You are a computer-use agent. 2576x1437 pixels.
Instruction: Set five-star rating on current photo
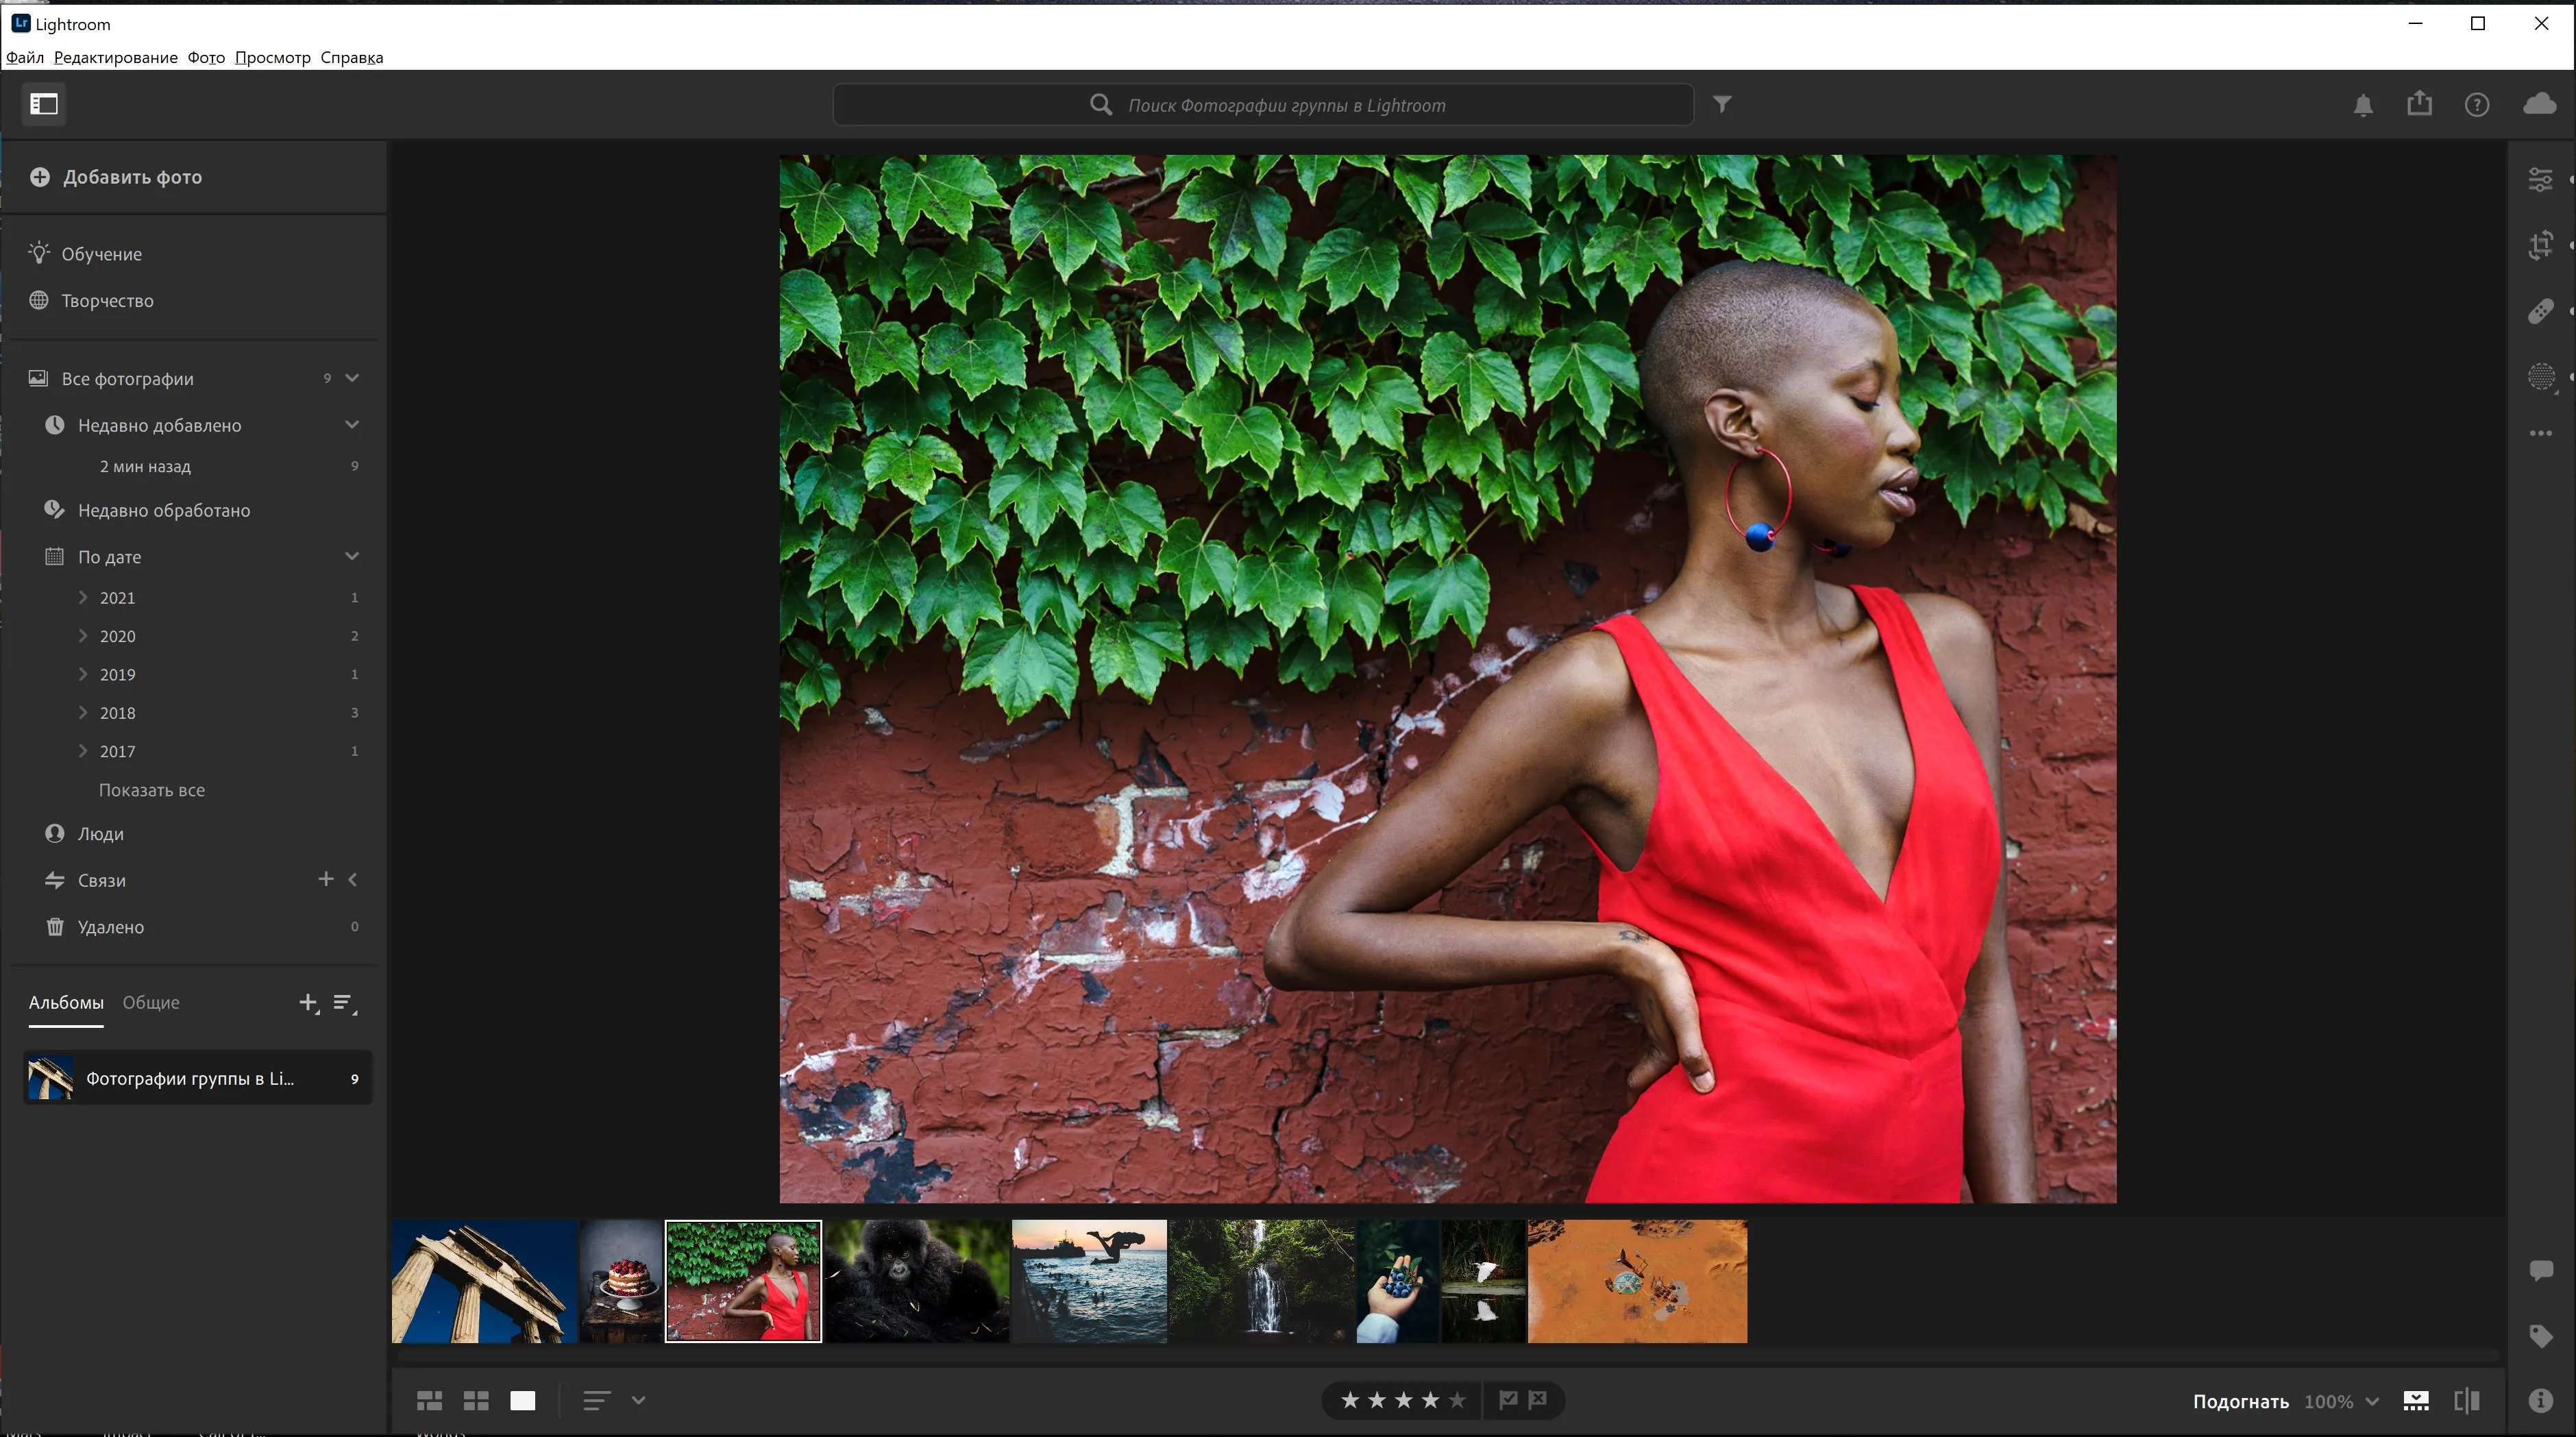pos(1457,1400)
